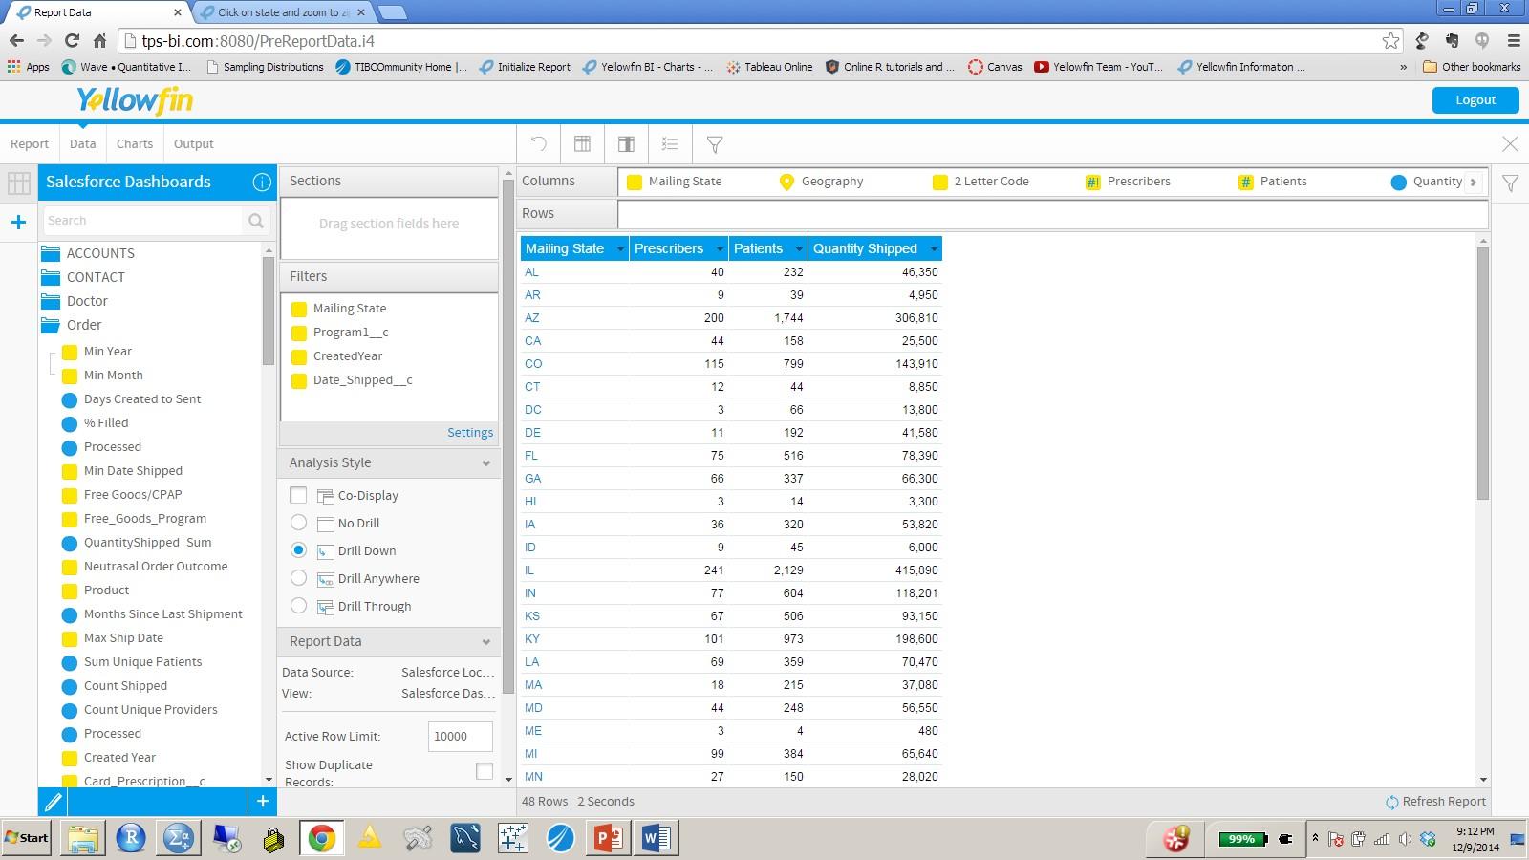The width and height of the screenshot is (1529, 860).
Task: Open the R application in the taskbar
Action: click(131, 838)
